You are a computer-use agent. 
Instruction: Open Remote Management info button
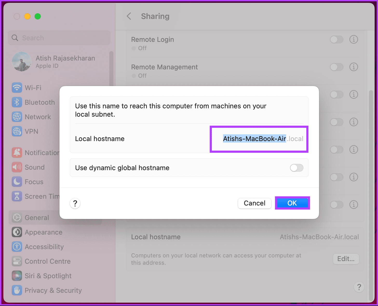[x=354, y=67]
